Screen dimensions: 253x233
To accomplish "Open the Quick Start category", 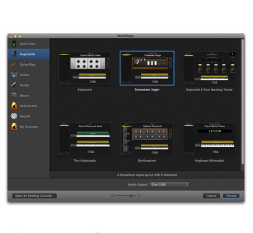I will click(29, 43).
